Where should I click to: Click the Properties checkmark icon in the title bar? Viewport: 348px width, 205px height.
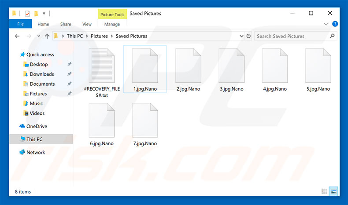click(27, 14)
